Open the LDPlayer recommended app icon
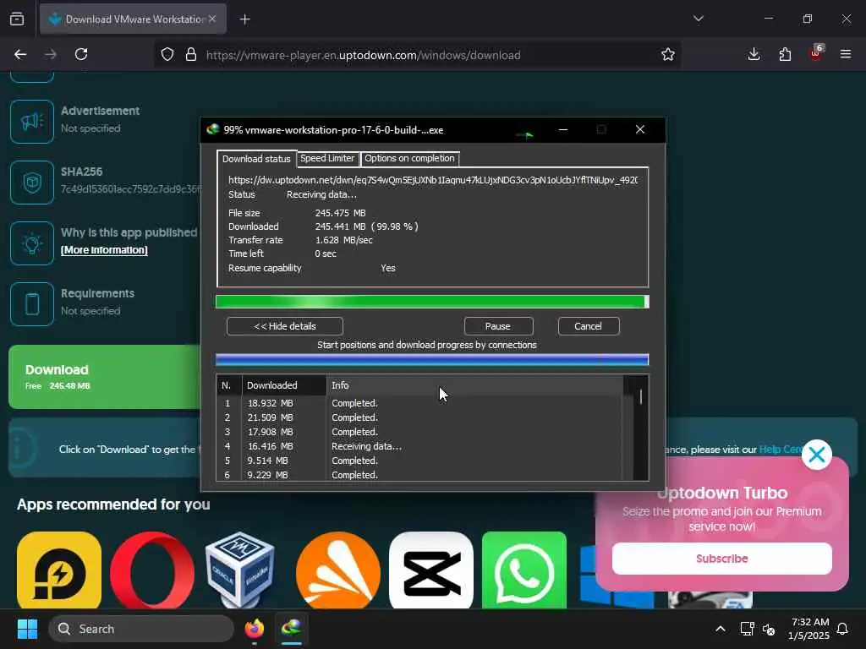This screenshot has height=649, width=866. click(59, 570)
